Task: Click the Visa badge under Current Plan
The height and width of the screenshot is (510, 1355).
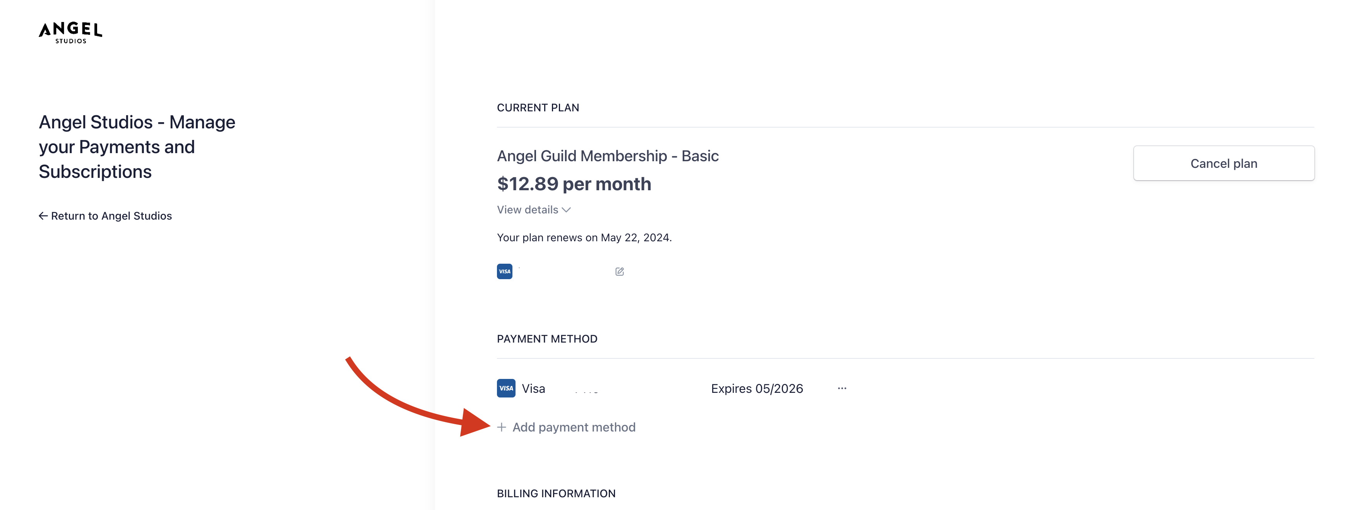Action: tap(504, 271)
